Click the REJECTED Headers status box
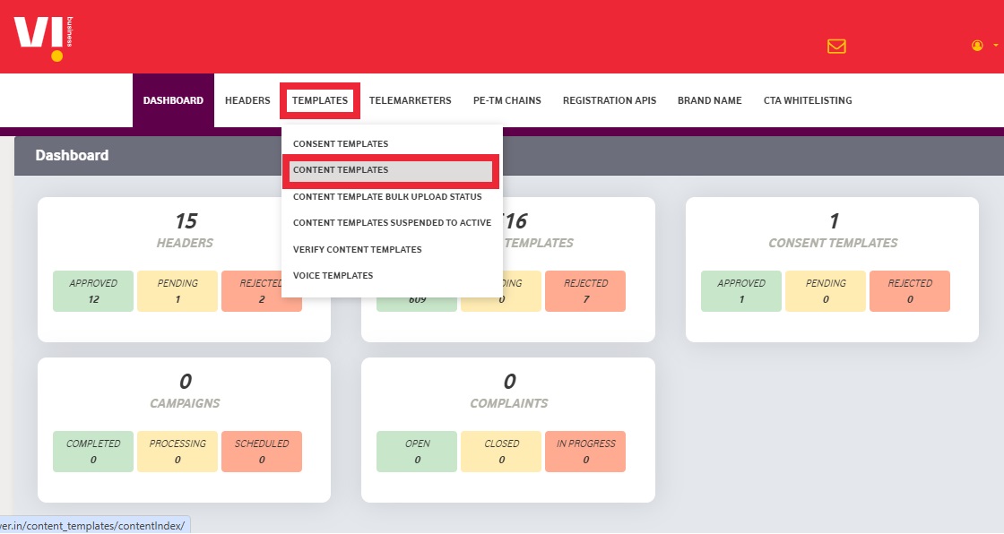The image size is (1004, 534). pos(262,291)
